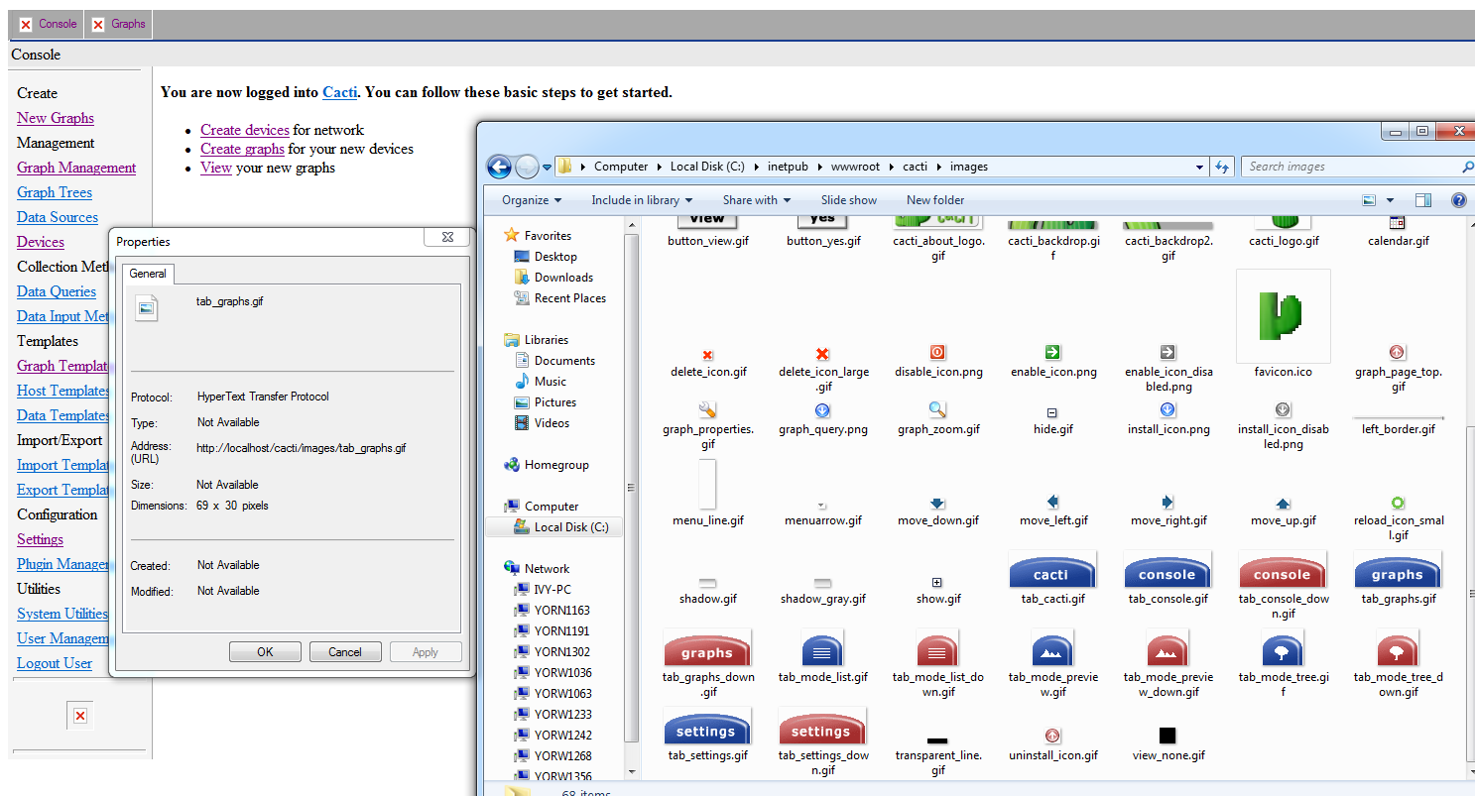Click OK in Properties dialog
Viewport: 1475px width, 796px height.
pyautogui.click(x=265, y=652)
